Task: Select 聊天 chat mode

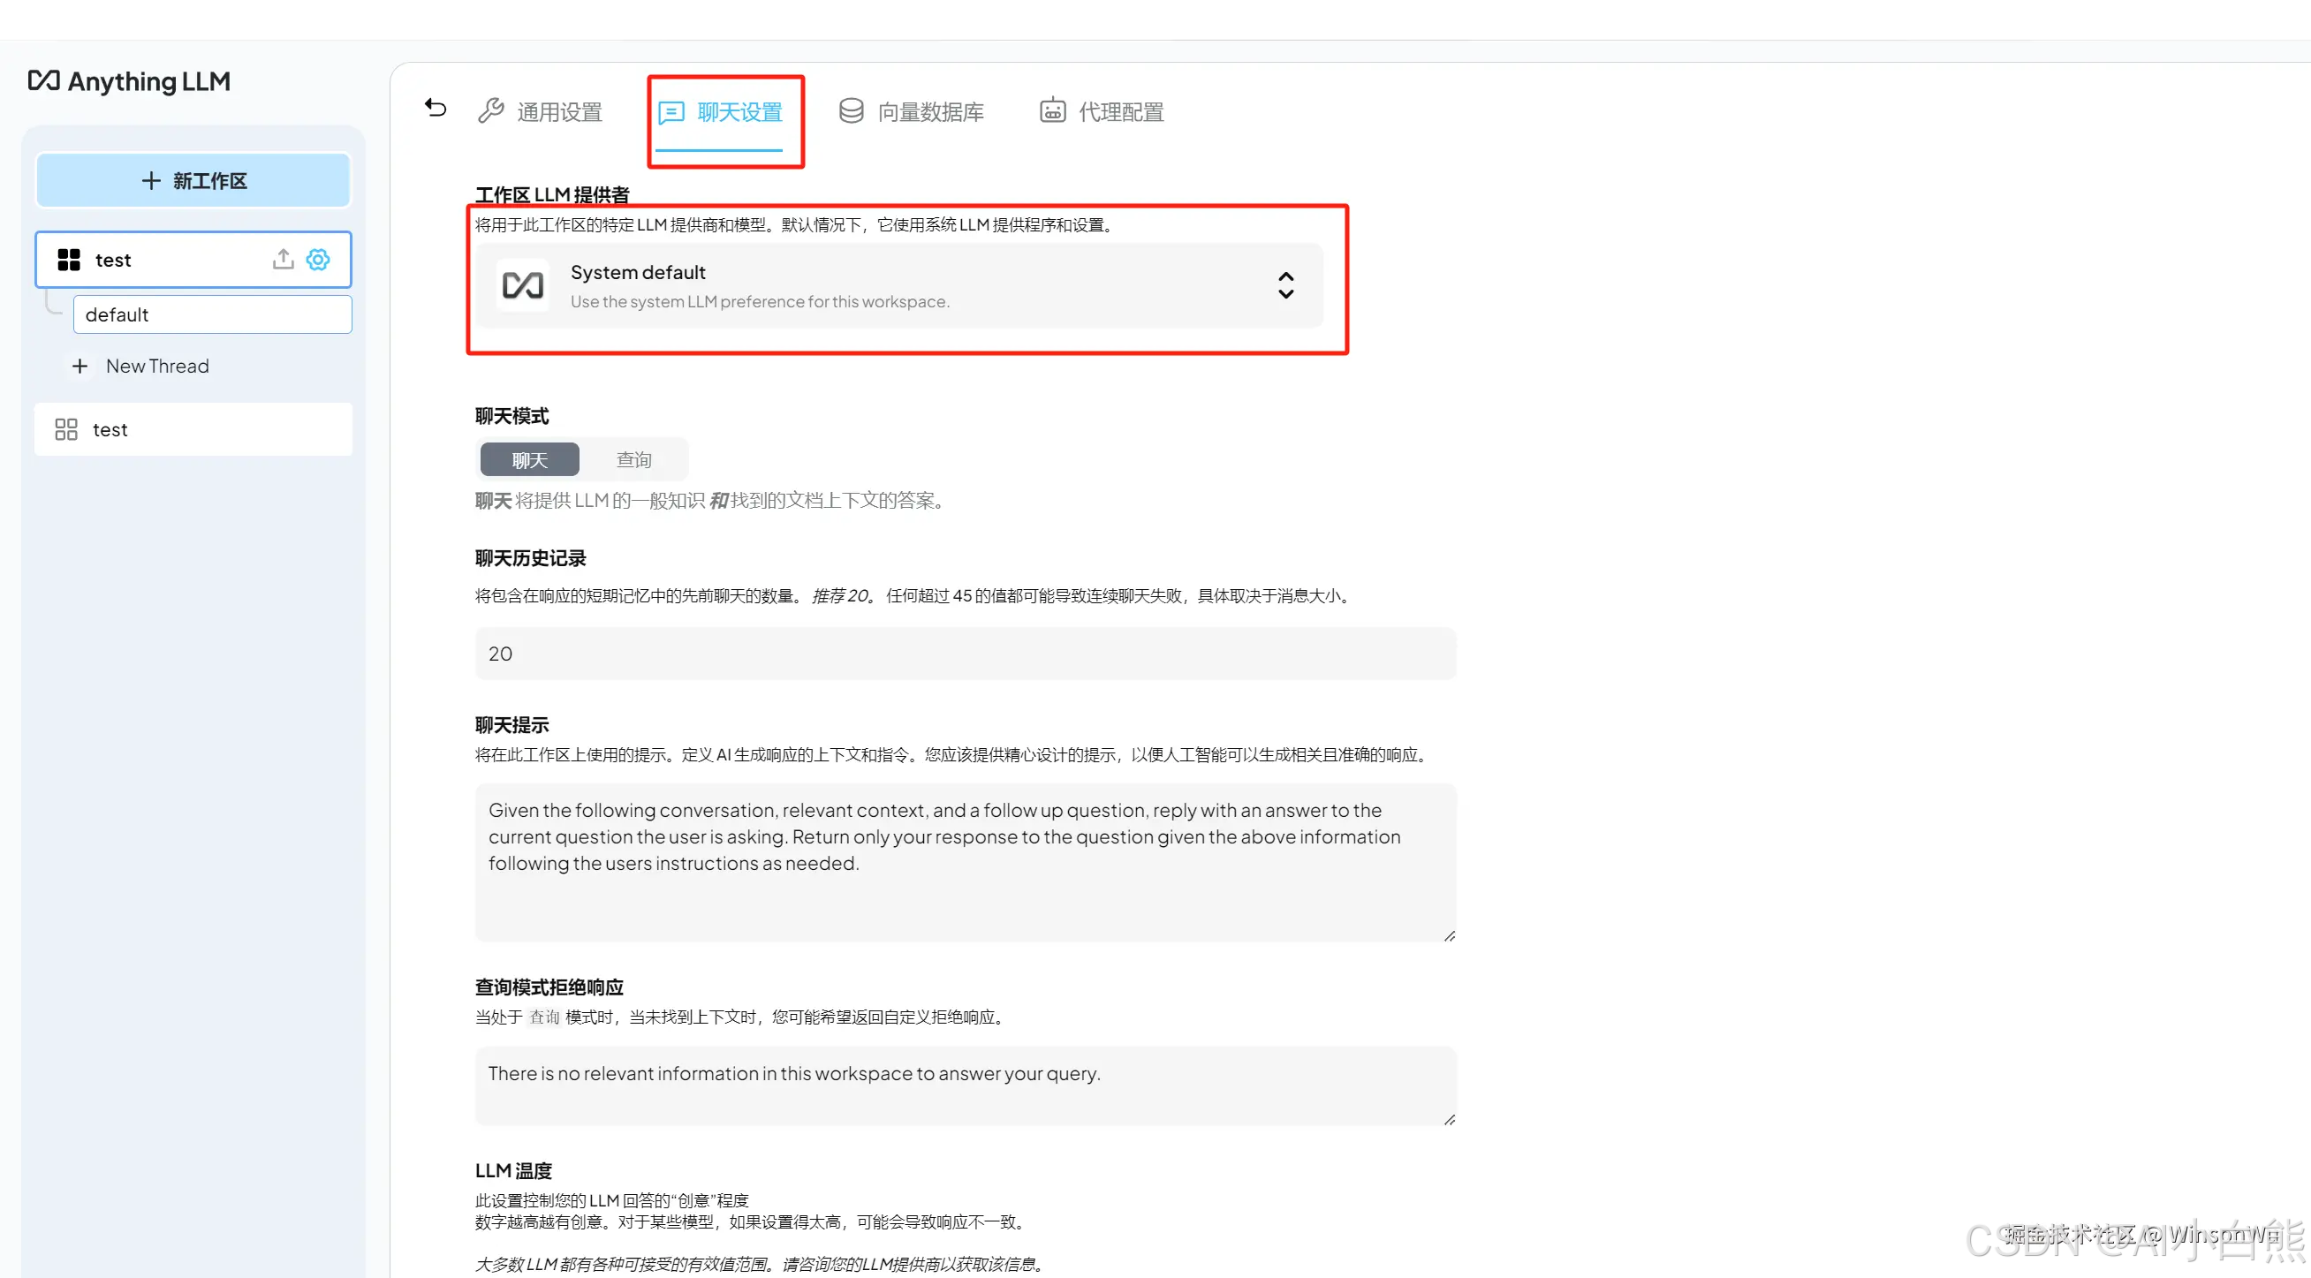Action: coord(529,460)
